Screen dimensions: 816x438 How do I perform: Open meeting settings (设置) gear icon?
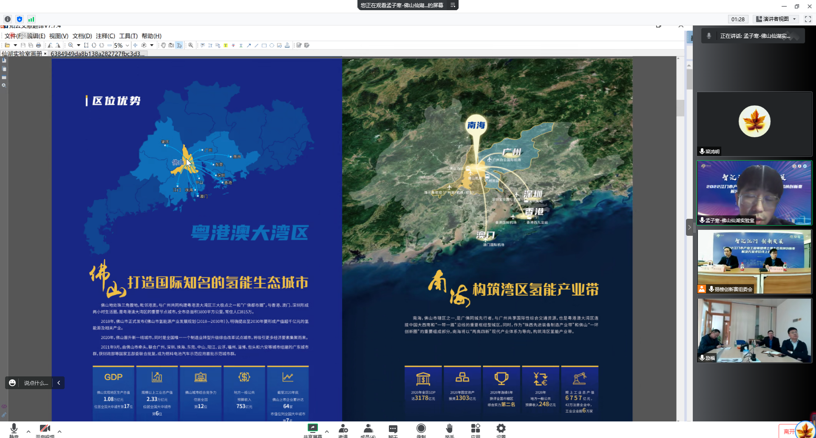[x=501, y=428]
